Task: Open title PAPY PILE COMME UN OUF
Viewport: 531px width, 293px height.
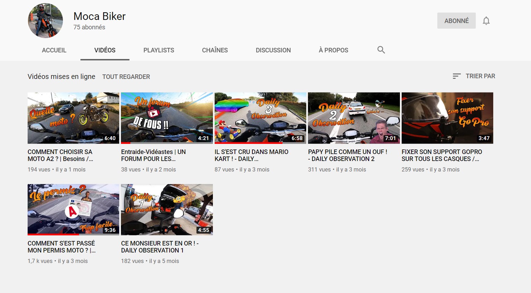Action: 347,155
